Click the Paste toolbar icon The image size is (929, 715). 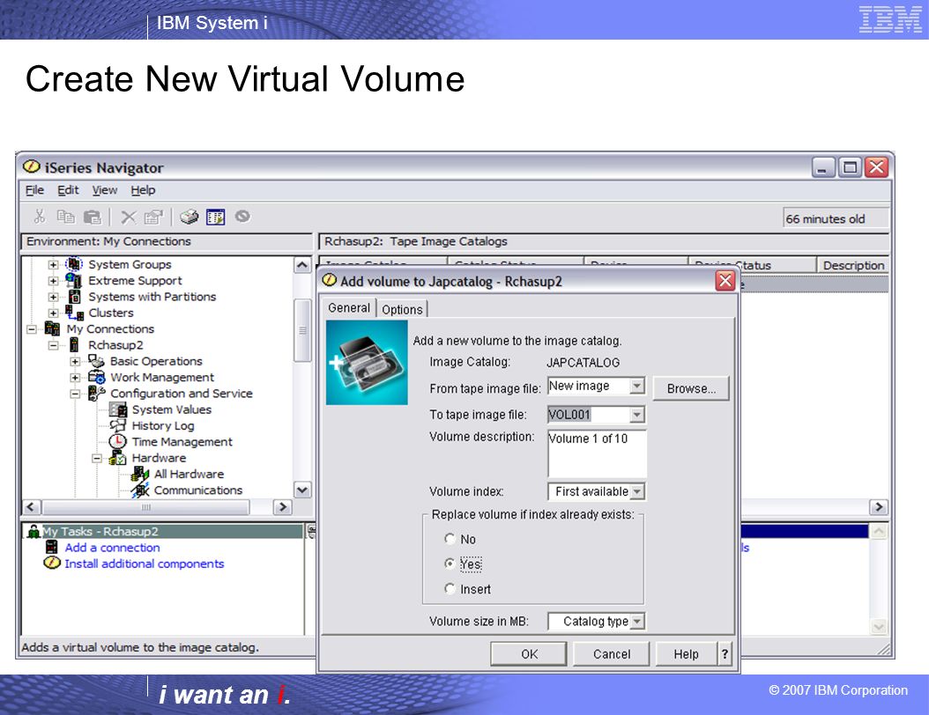tap(92, 217)
